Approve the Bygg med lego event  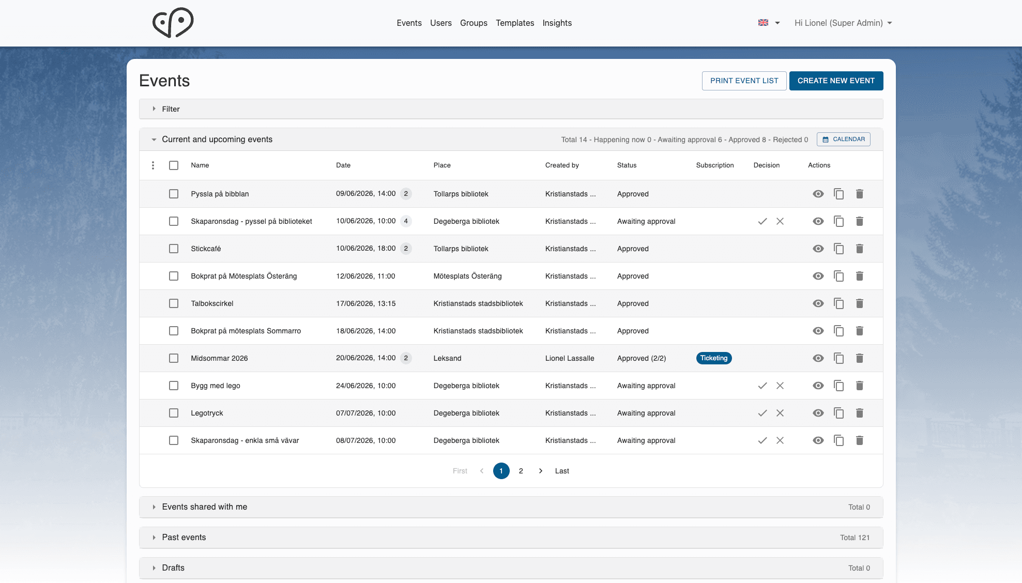click(x=762, y=386)
